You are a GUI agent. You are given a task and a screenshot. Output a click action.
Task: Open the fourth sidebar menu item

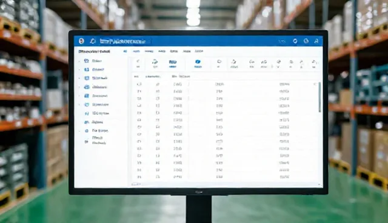(95, 87)
